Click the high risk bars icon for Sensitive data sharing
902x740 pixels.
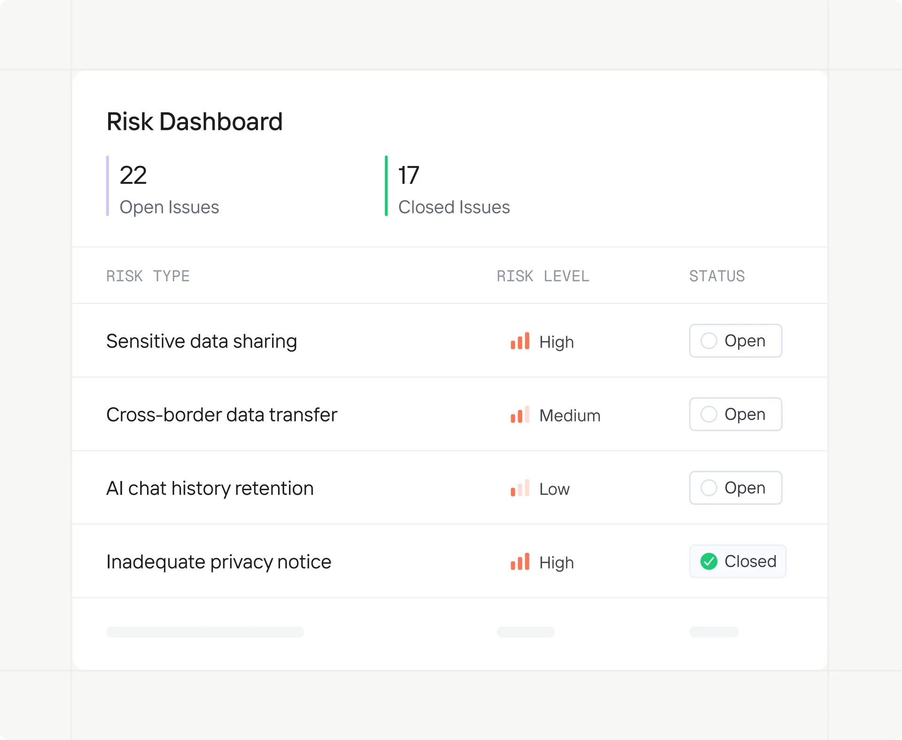click(520, 341)
